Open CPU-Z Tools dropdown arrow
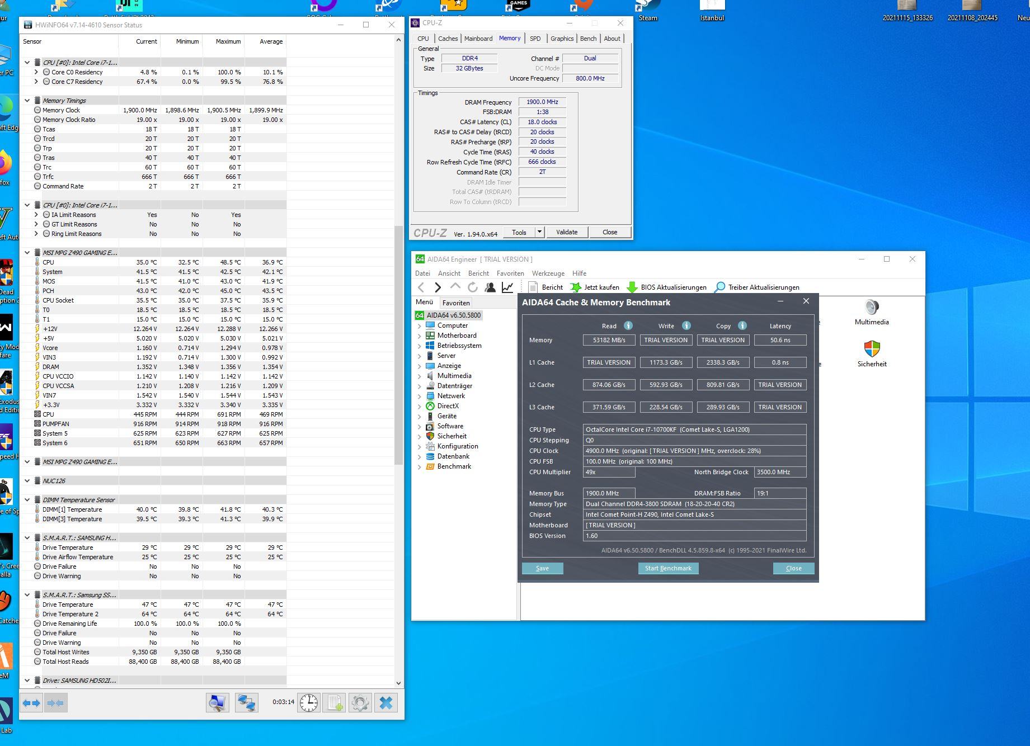 click(x=539, y=232)
